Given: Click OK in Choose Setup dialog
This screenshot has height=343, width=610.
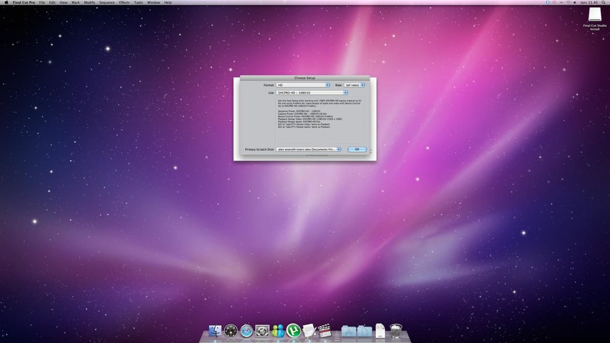Looking at the screenshot, I should click(x=357, y=149).
